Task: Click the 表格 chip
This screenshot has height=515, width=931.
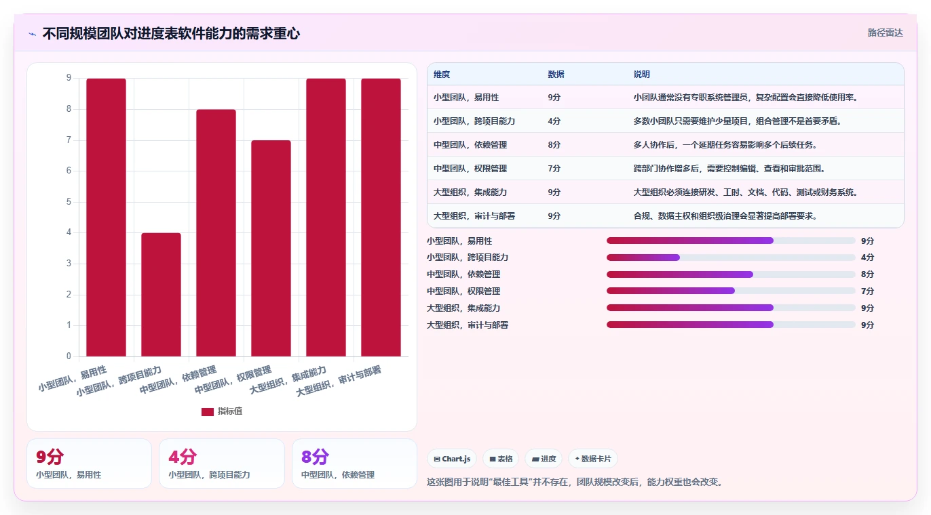Action: (501, 459)
